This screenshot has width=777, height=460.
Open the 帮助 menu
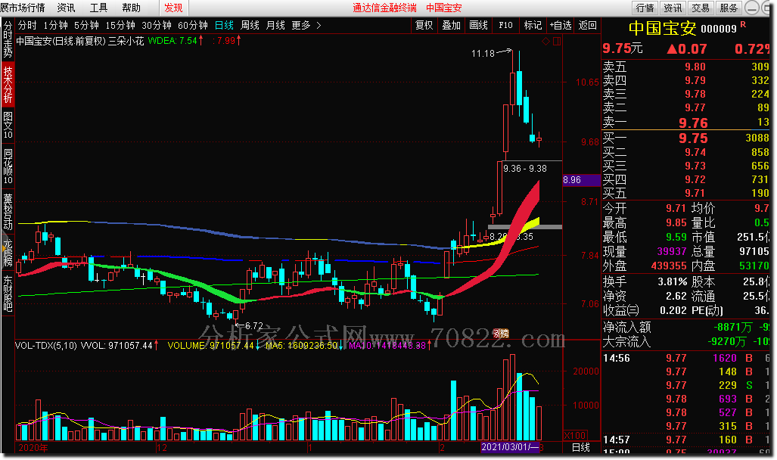coord(132,8)
